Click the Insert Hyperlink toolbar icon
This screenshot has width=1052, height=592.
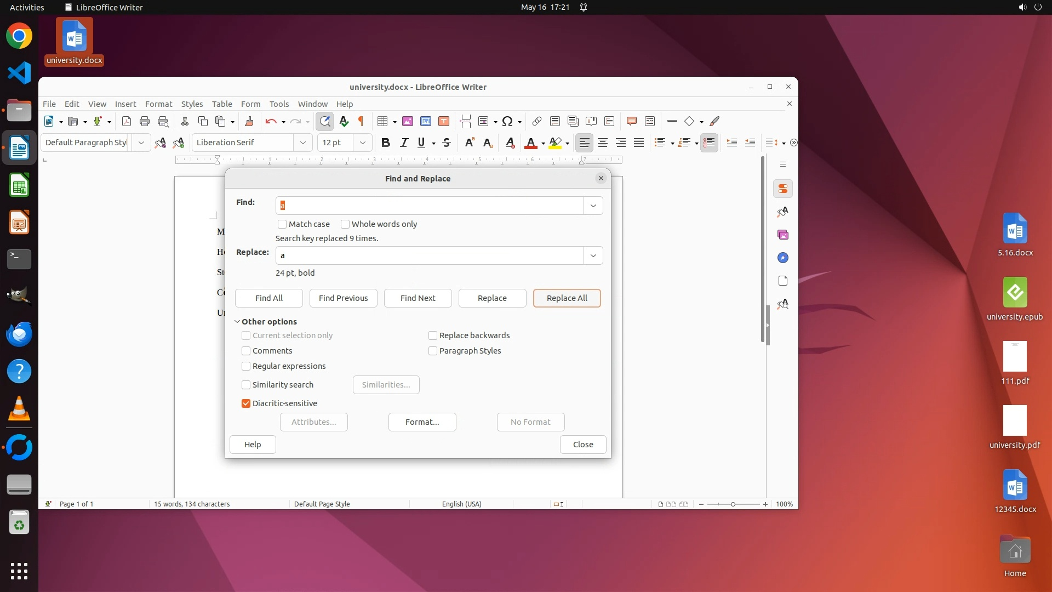pos(537,121)
